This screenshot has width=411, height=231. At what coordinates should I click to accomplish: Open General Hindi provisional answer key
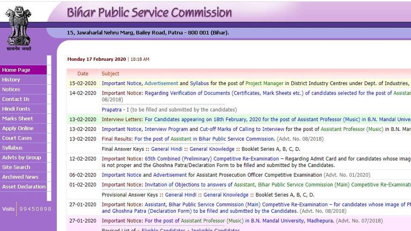pos(181,195)
